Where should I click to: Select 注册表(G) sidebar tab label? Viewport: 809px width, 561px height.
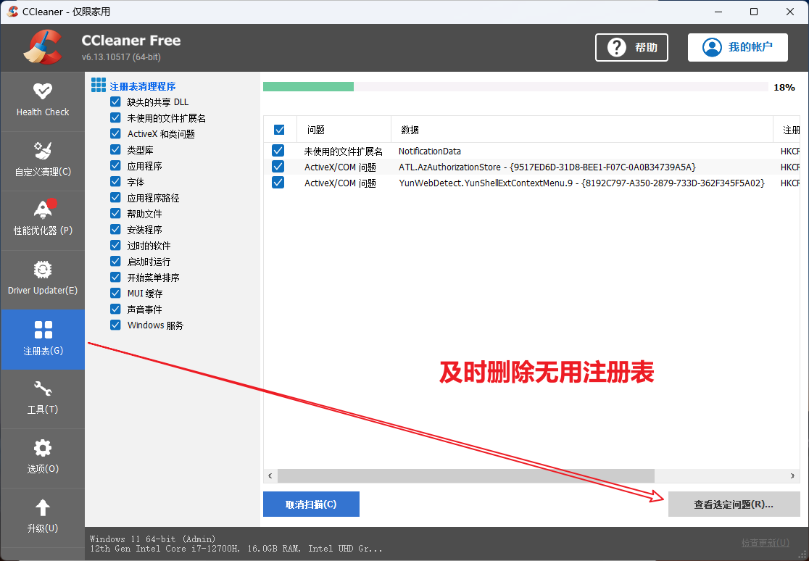coord(43,351)
